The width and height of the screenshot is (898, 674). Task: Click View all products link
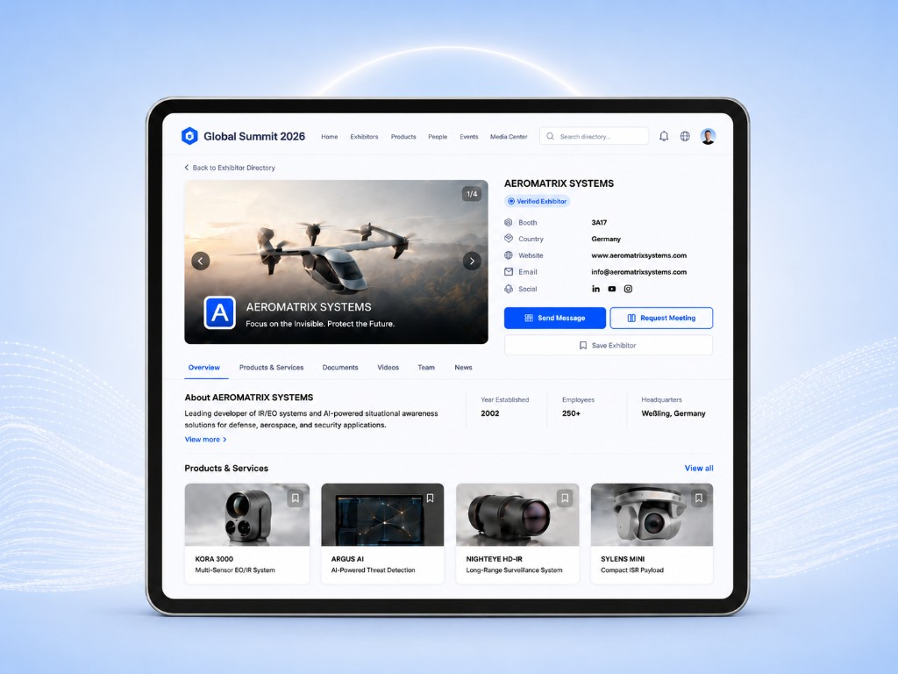[x=699, y=469]
